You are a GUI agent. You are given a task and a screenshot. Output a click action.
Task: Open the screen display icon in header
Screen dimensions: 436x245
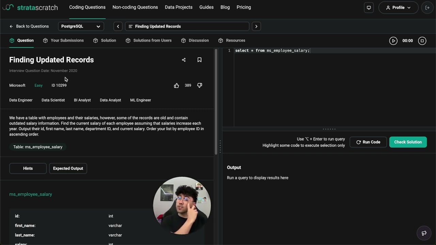(x=369, y=7)
